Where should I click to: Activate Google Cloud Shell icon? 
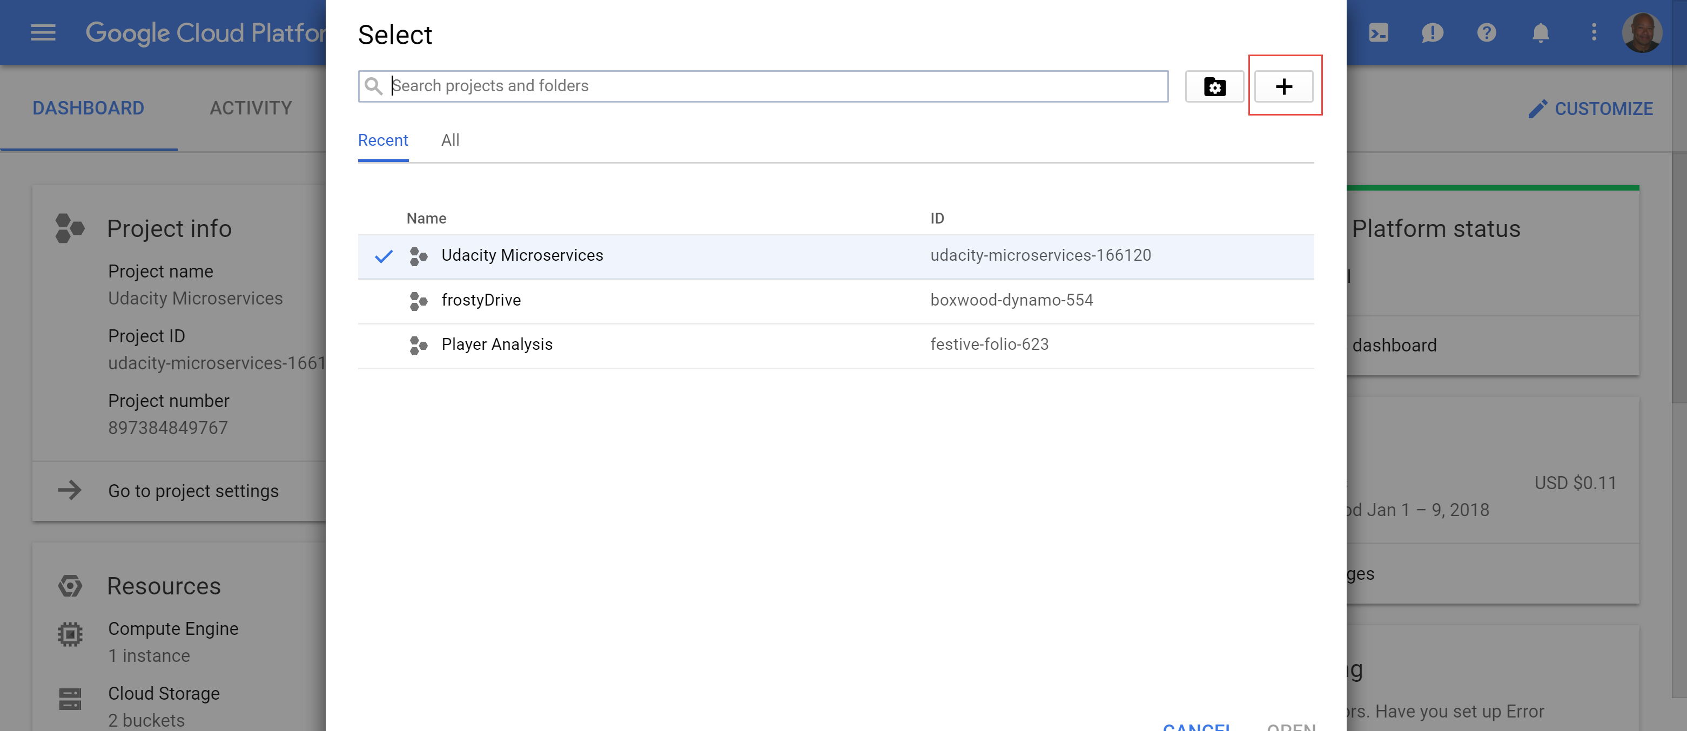coord(1378,32)
